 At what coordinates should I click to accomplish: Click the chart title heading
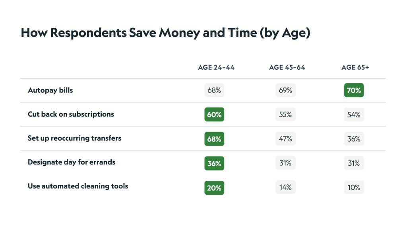coord(165,33)
